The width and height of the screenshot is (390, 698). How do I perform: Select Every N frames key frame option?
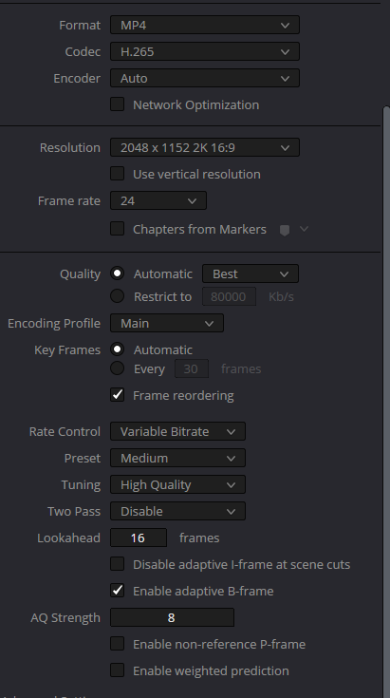point(118,368)
